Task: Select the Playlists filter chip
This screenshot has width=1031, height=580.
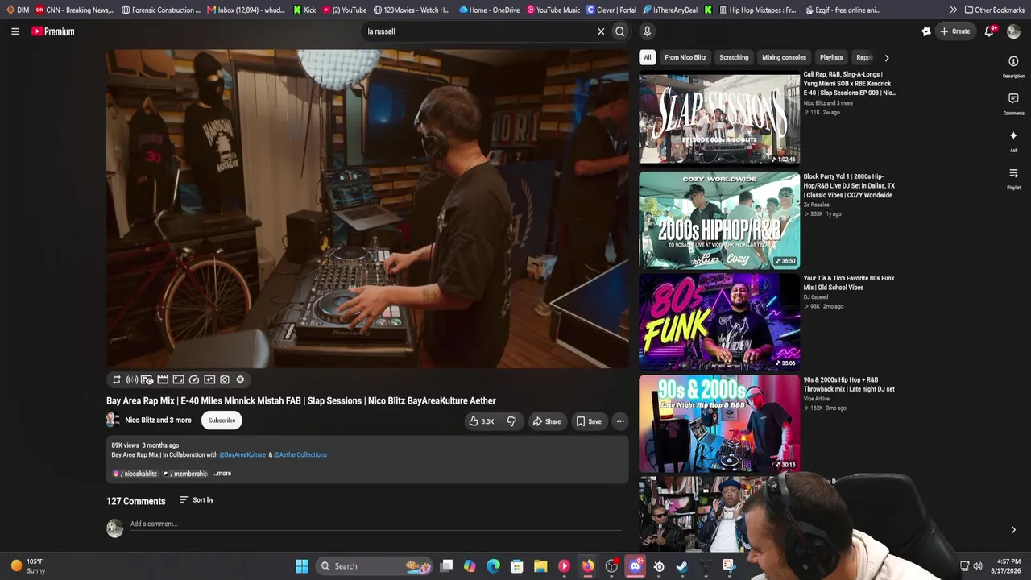Action: point(831,57)
